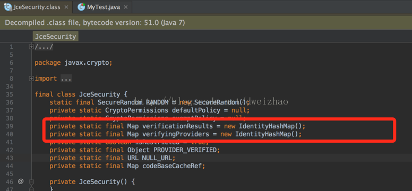Click line number 6 in the gutter
This screenshot has width=412, height=191.
(11, 63)
